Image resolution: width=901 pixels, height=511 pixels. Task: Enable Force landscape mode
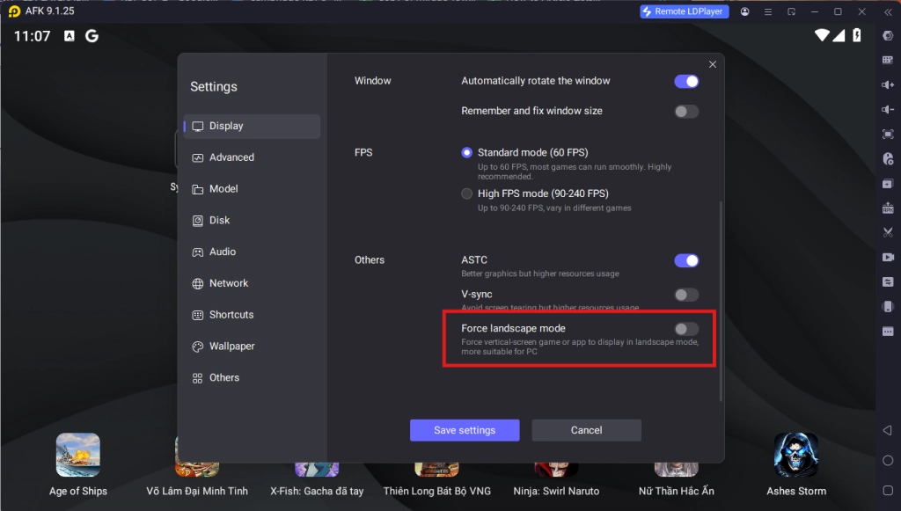click(x=685, y=327)
